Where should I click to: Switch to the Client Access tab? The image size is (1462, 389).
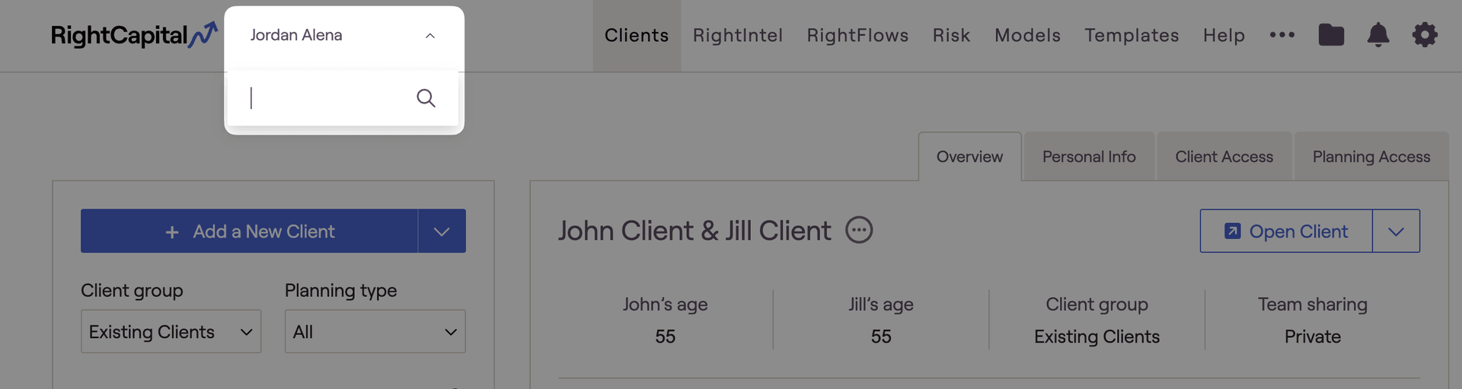1224,157
